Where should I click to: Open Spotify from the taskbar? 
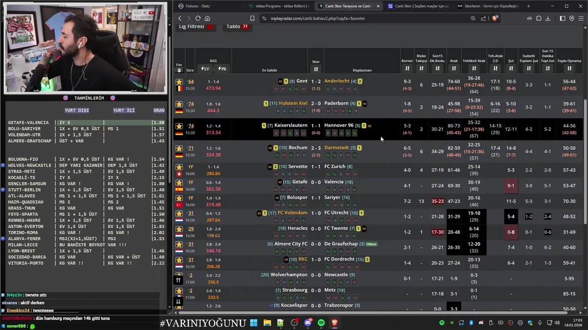[321, 323]
